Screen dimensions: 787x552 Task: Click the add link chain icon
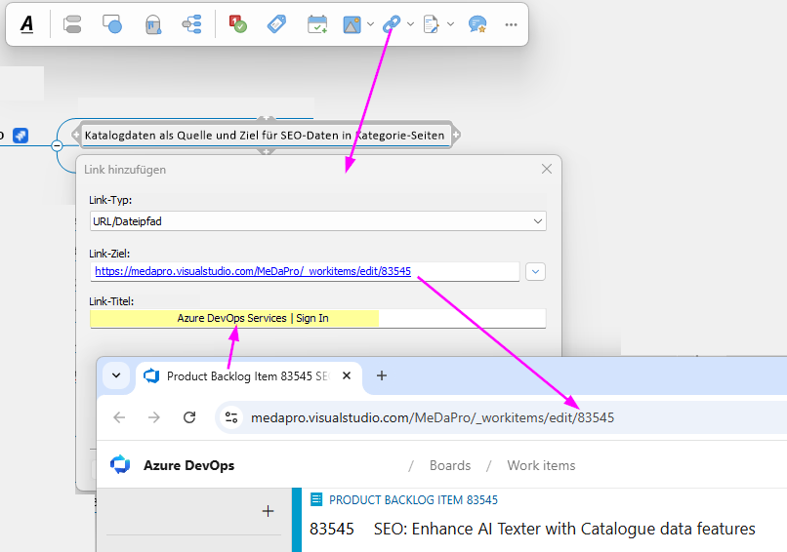click(x=392, y=23)
